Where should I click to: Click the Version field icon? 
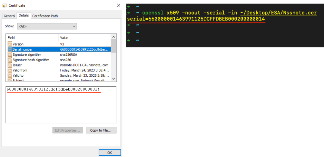(x=10, y=44)
